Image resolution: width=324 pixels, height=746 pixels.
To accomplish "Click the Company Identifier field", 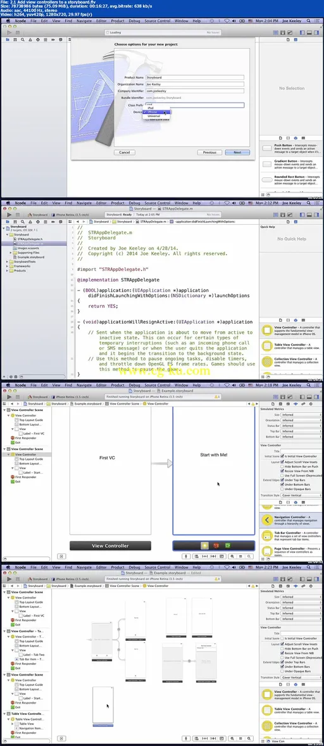I will pos(195,91).
